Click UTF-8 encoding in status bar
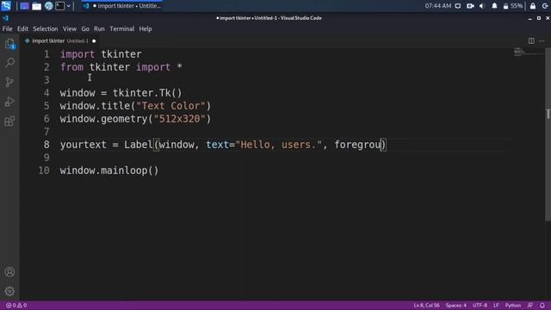Viewport: 551px width, 310px height. [x=480, y=306]
